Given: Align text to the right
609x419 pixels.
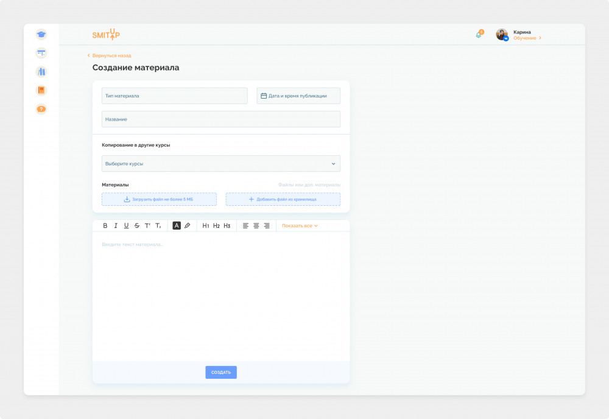Looking at the screenshot, I should click(x=267, y=225).
